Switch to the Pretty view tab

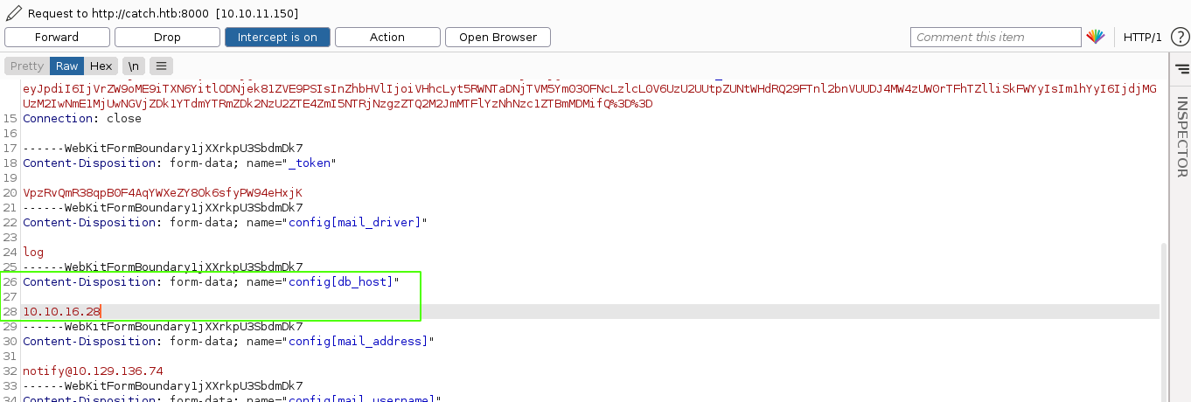tap(27, 66)
